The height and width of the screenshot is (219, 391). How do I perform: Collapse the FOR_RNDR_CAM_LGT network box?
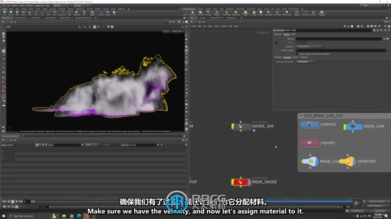click(301, 116)
